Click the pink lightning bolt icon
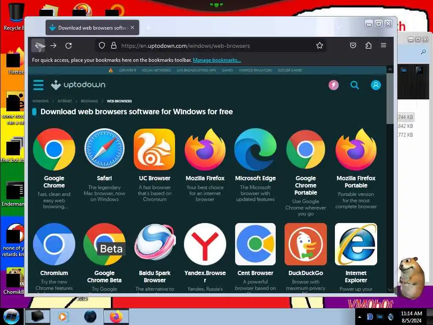Screen dimensions: 433x325 coord(334,85)
